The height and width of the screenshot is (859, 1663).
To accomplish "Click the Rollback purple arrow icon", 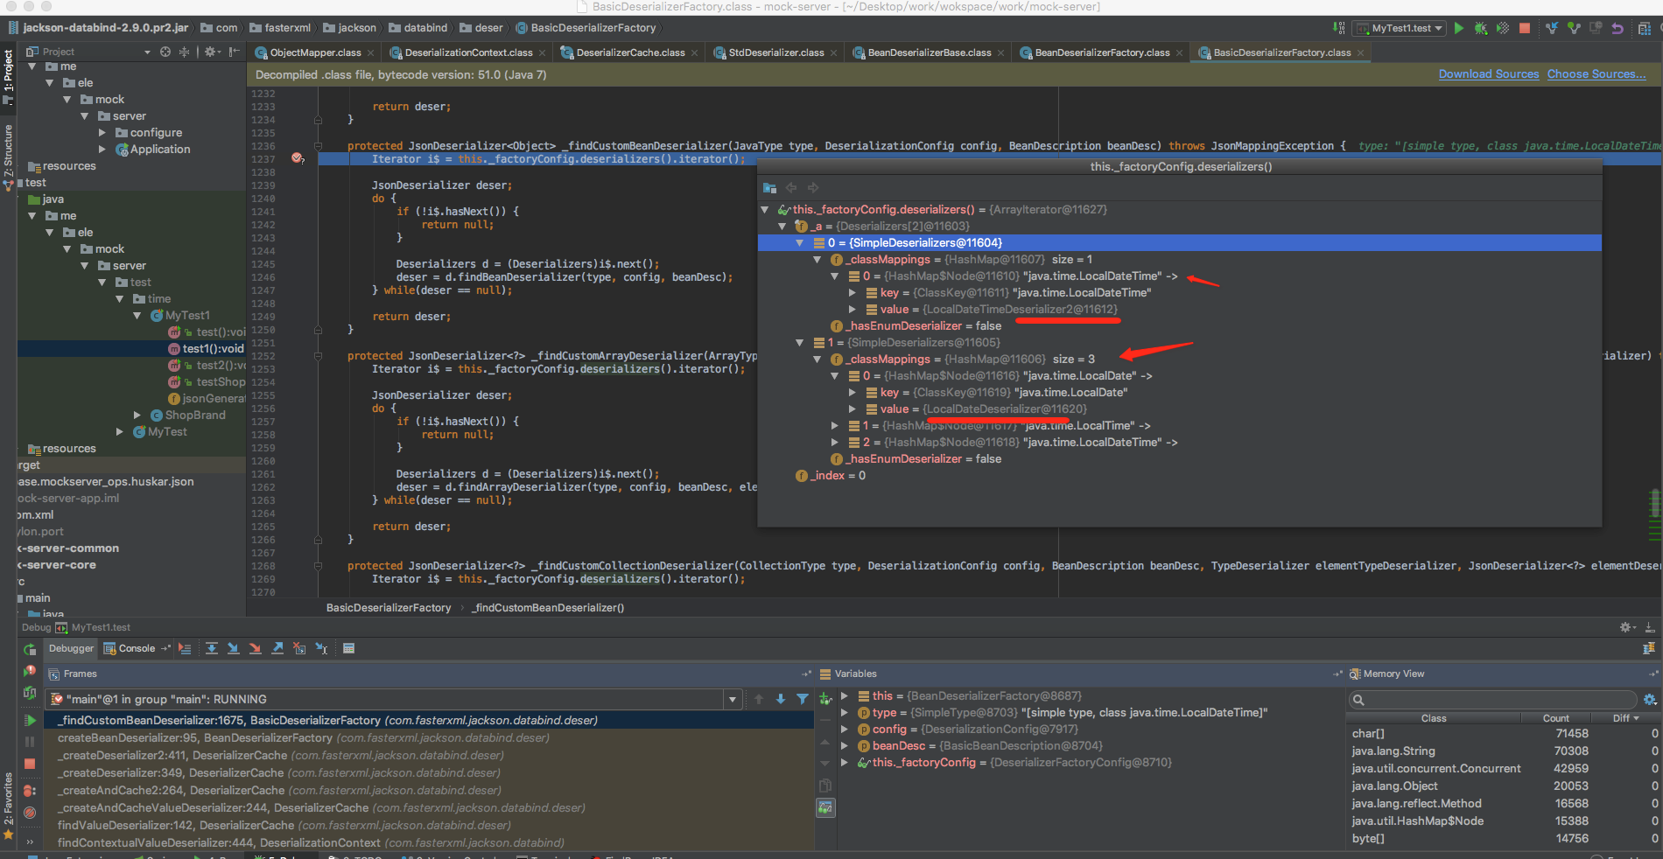I will 1618,27.
